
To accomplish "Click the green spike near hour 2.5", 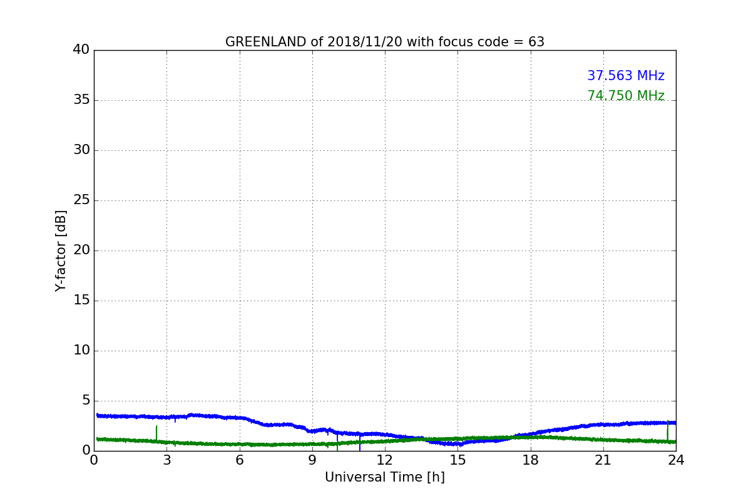I will [x=156, y=433].
